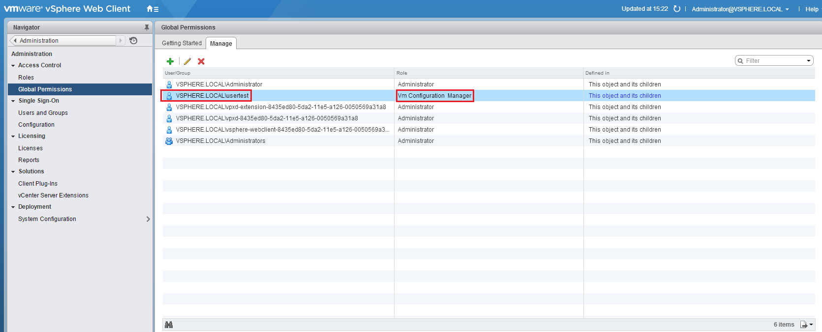
Task: Collapse the Access Control section
Action: point(13,66)
